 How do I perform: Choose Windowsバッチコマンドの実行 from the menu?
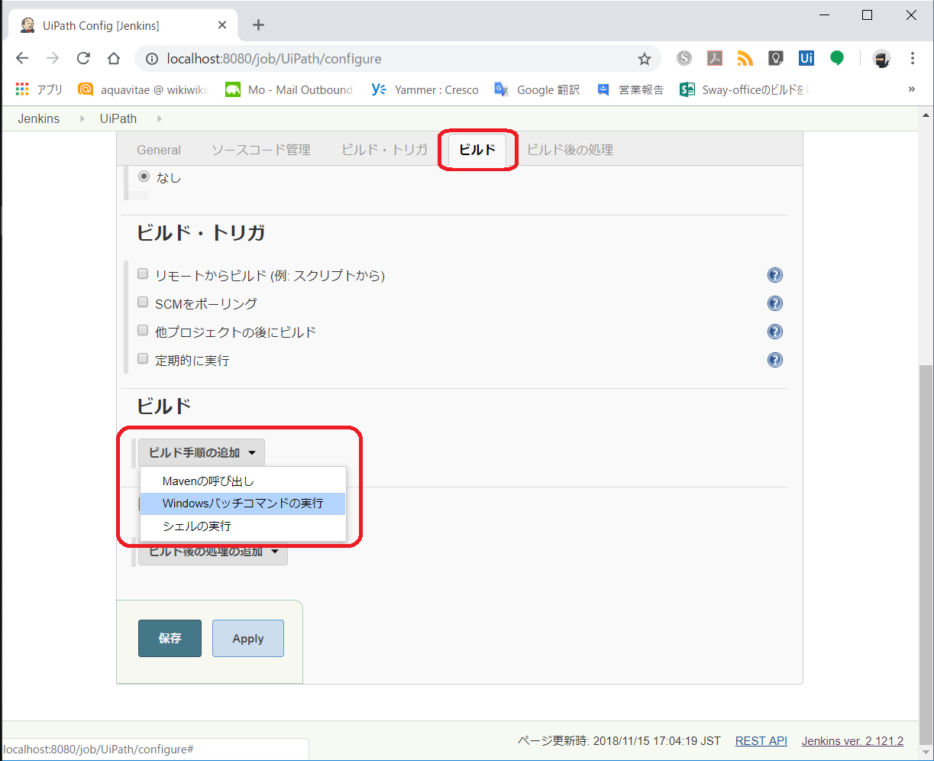pyautogui.click(x=243, y=504)
